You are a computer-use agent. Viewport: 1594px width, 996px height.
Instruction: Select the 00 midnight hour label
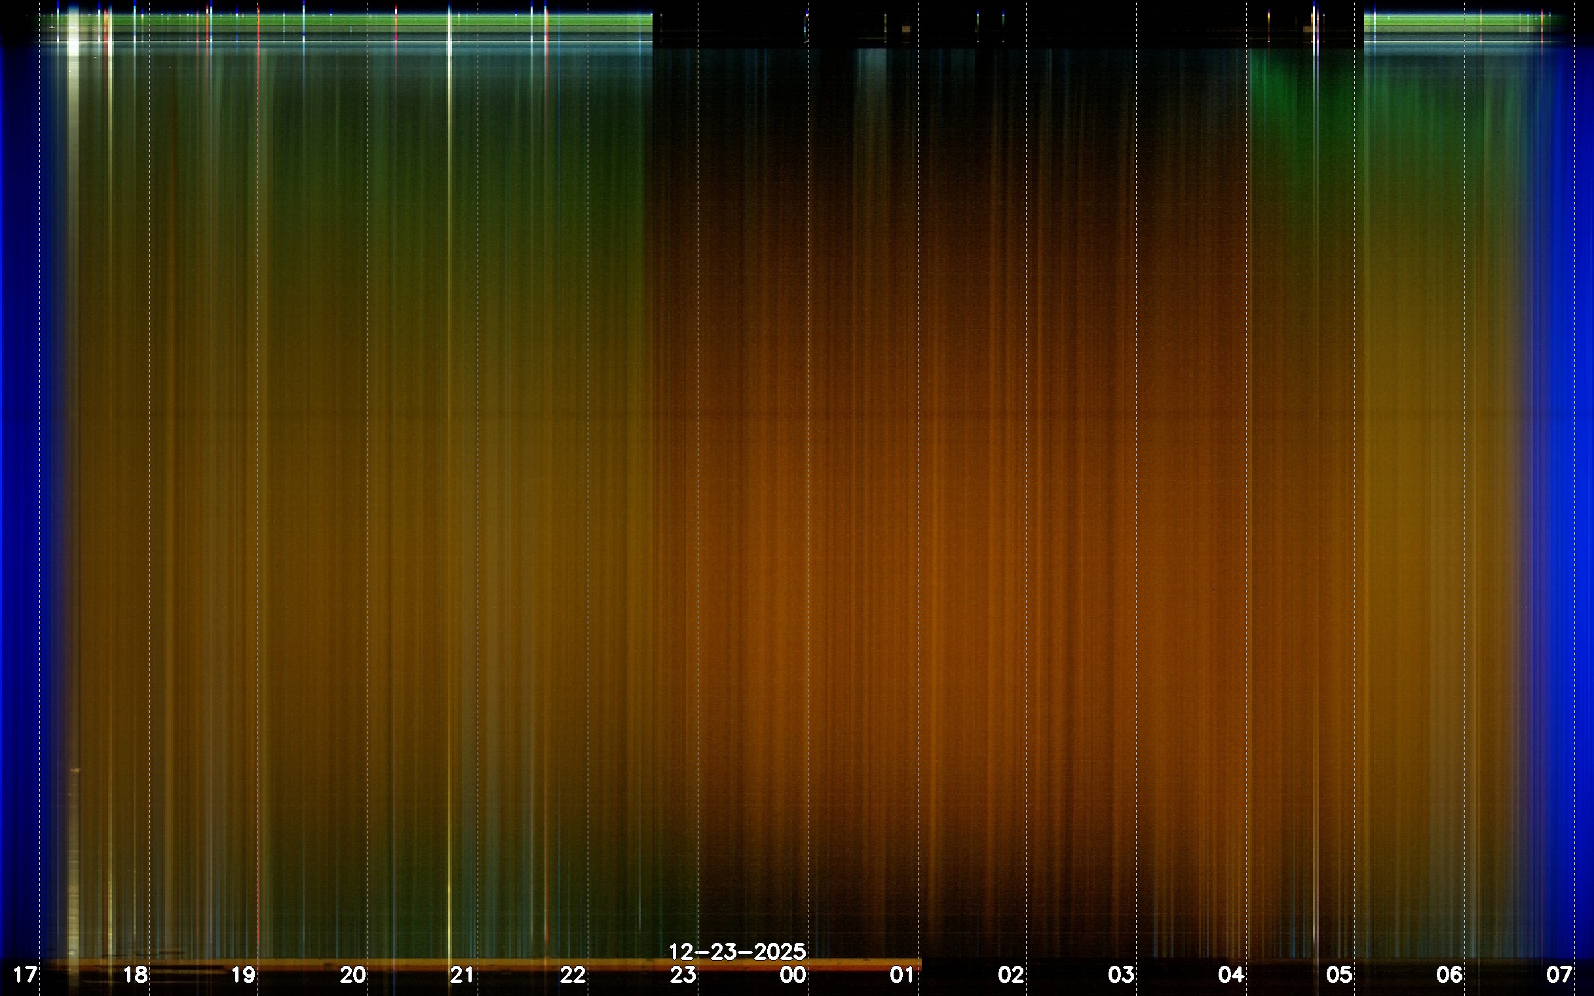[792, 974]
